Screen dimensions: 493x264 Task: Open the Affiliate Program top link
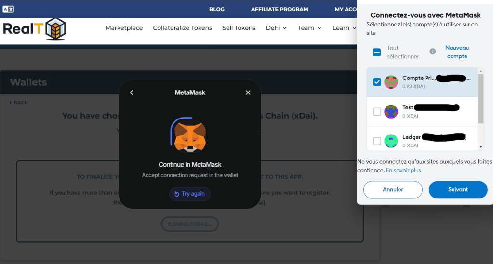280,9
